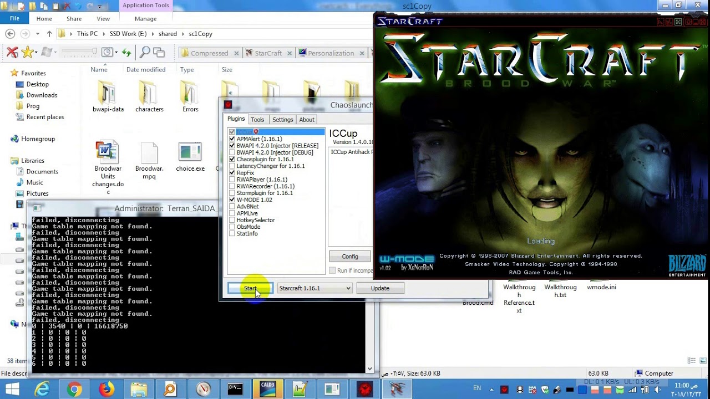The width and height of the screenshot is (710, 399).
Task: Sort files by Date modified column header
Action: click(x=146, y=70)
